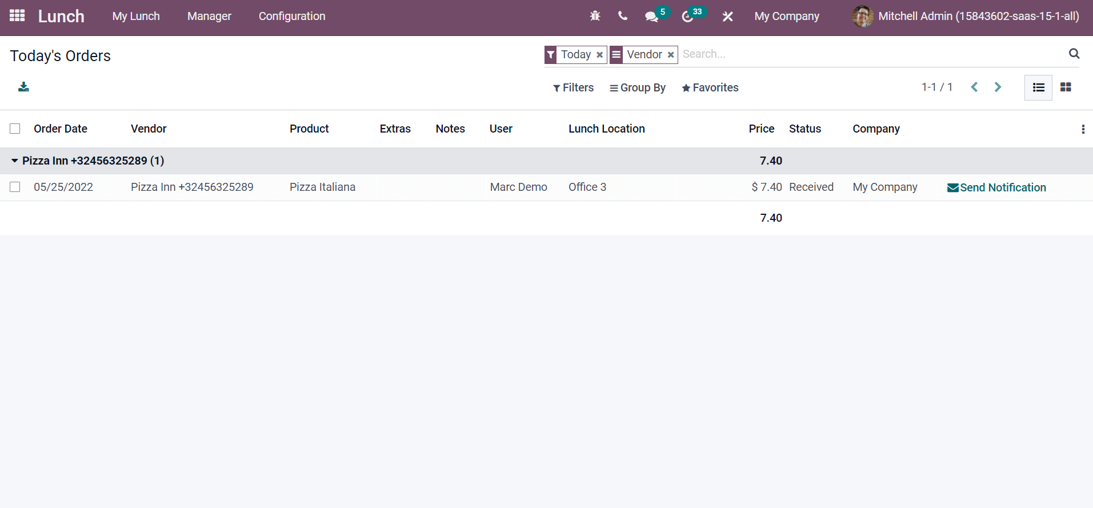Image resolution: width=1093 pixels, height=508 pixels.
Task: Click Office 3 location cell
Action: coord(587,187)
